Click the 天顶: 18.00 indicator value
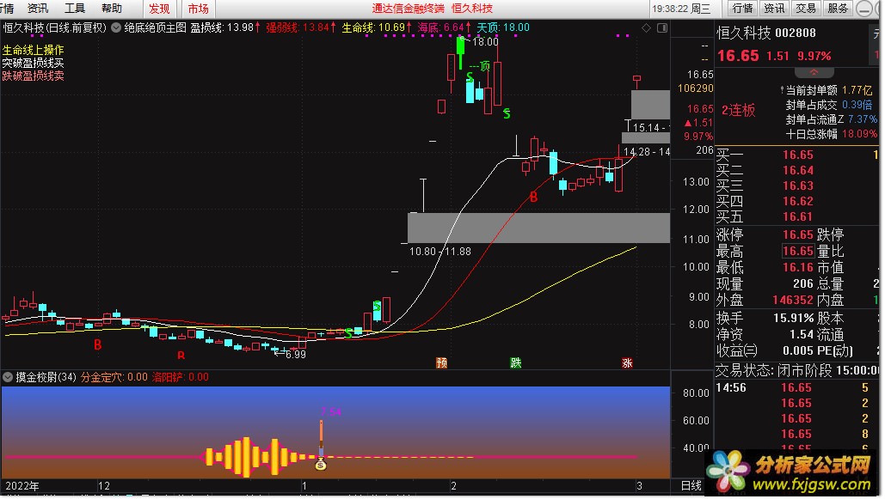Viewport: 885px width, 499px height. pos(503,27)
